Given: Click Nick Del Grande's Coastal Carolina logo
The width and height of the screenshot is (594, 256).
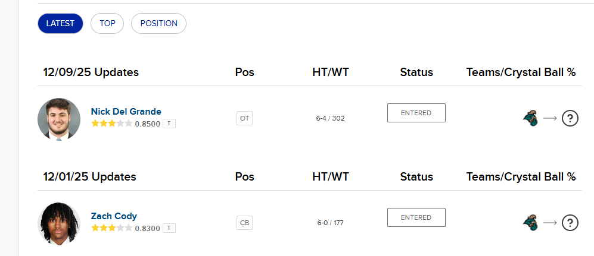Looking at the screenshot, I should point(530,118).
